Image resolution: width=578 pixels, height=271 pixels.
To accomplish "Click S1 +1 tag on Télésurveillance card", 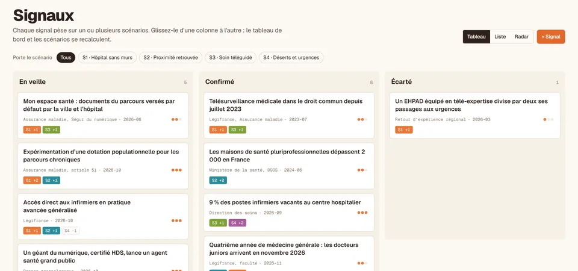I will pos(218,130).
